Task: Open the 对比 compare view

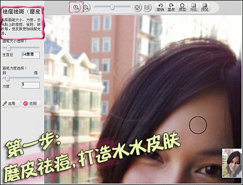Action: click(193, 7)
